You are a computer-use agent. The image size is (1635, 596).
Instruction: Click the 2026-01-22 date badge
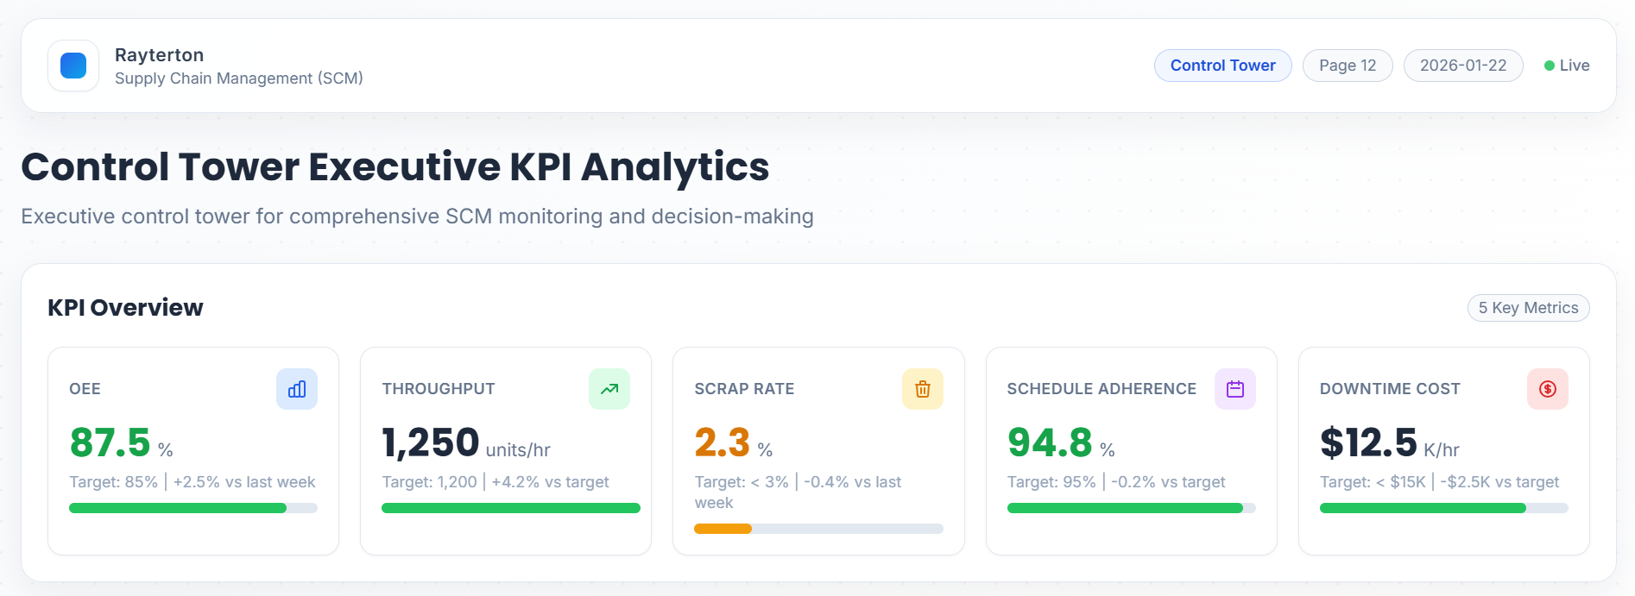coord(1463,66)
